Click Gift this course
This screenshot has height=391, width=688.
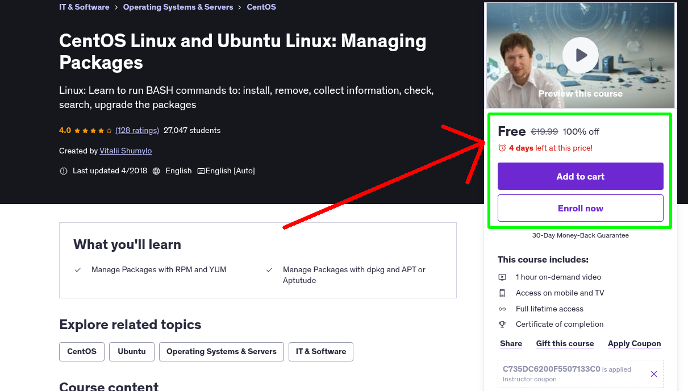click(565, 343)
